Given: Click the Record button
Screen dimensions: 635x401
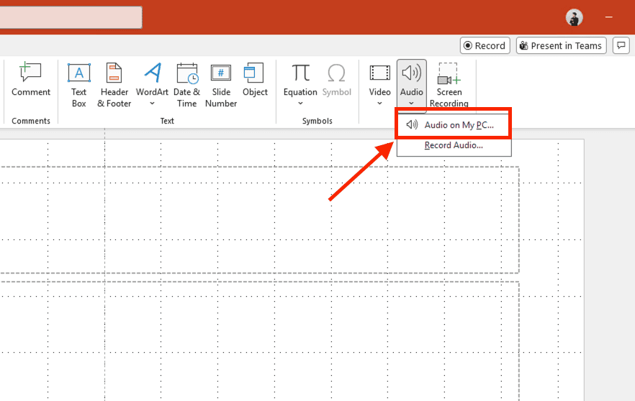Looking at the screenshot, I should (485, 45).
